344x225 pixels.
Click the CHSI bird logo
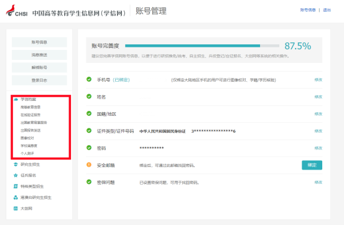point(11,11)
